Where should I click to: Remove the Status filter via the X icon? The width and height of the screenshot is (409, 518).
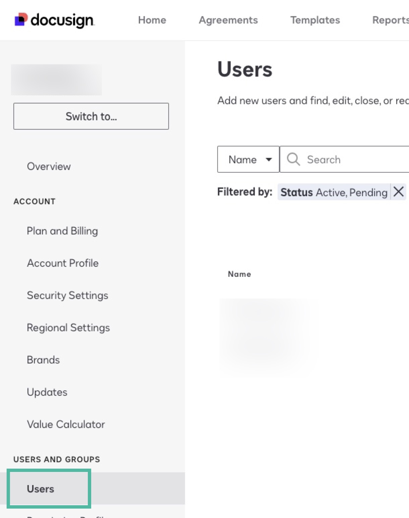tap(399, 192)
